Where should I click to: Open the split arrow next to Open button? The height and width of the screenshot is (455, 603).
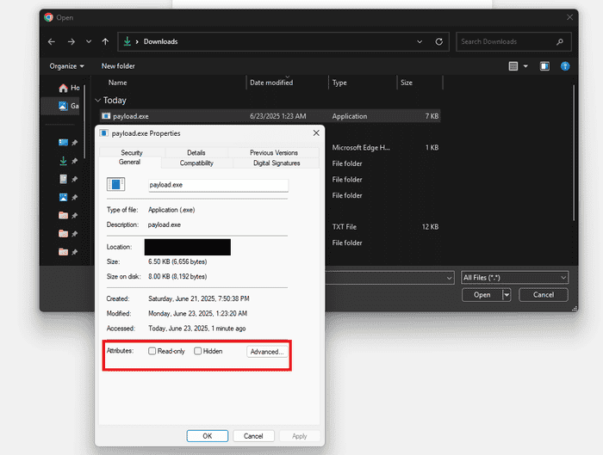[507, 295]
